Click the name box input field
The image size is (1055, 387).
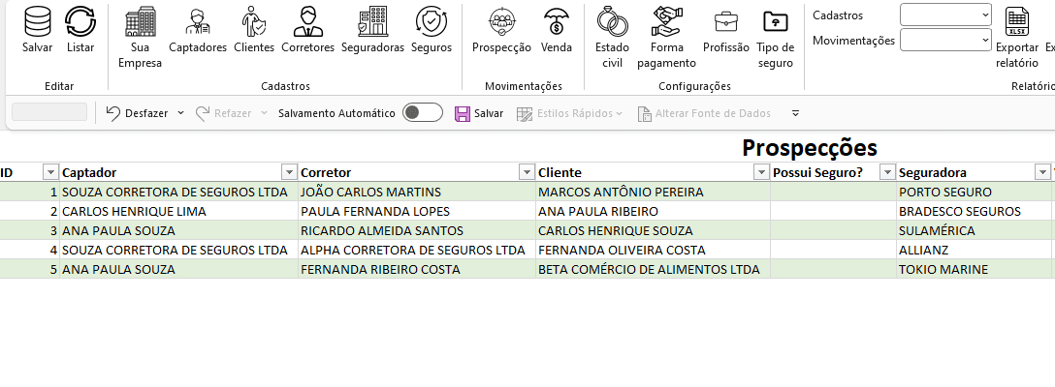[49, 112]
